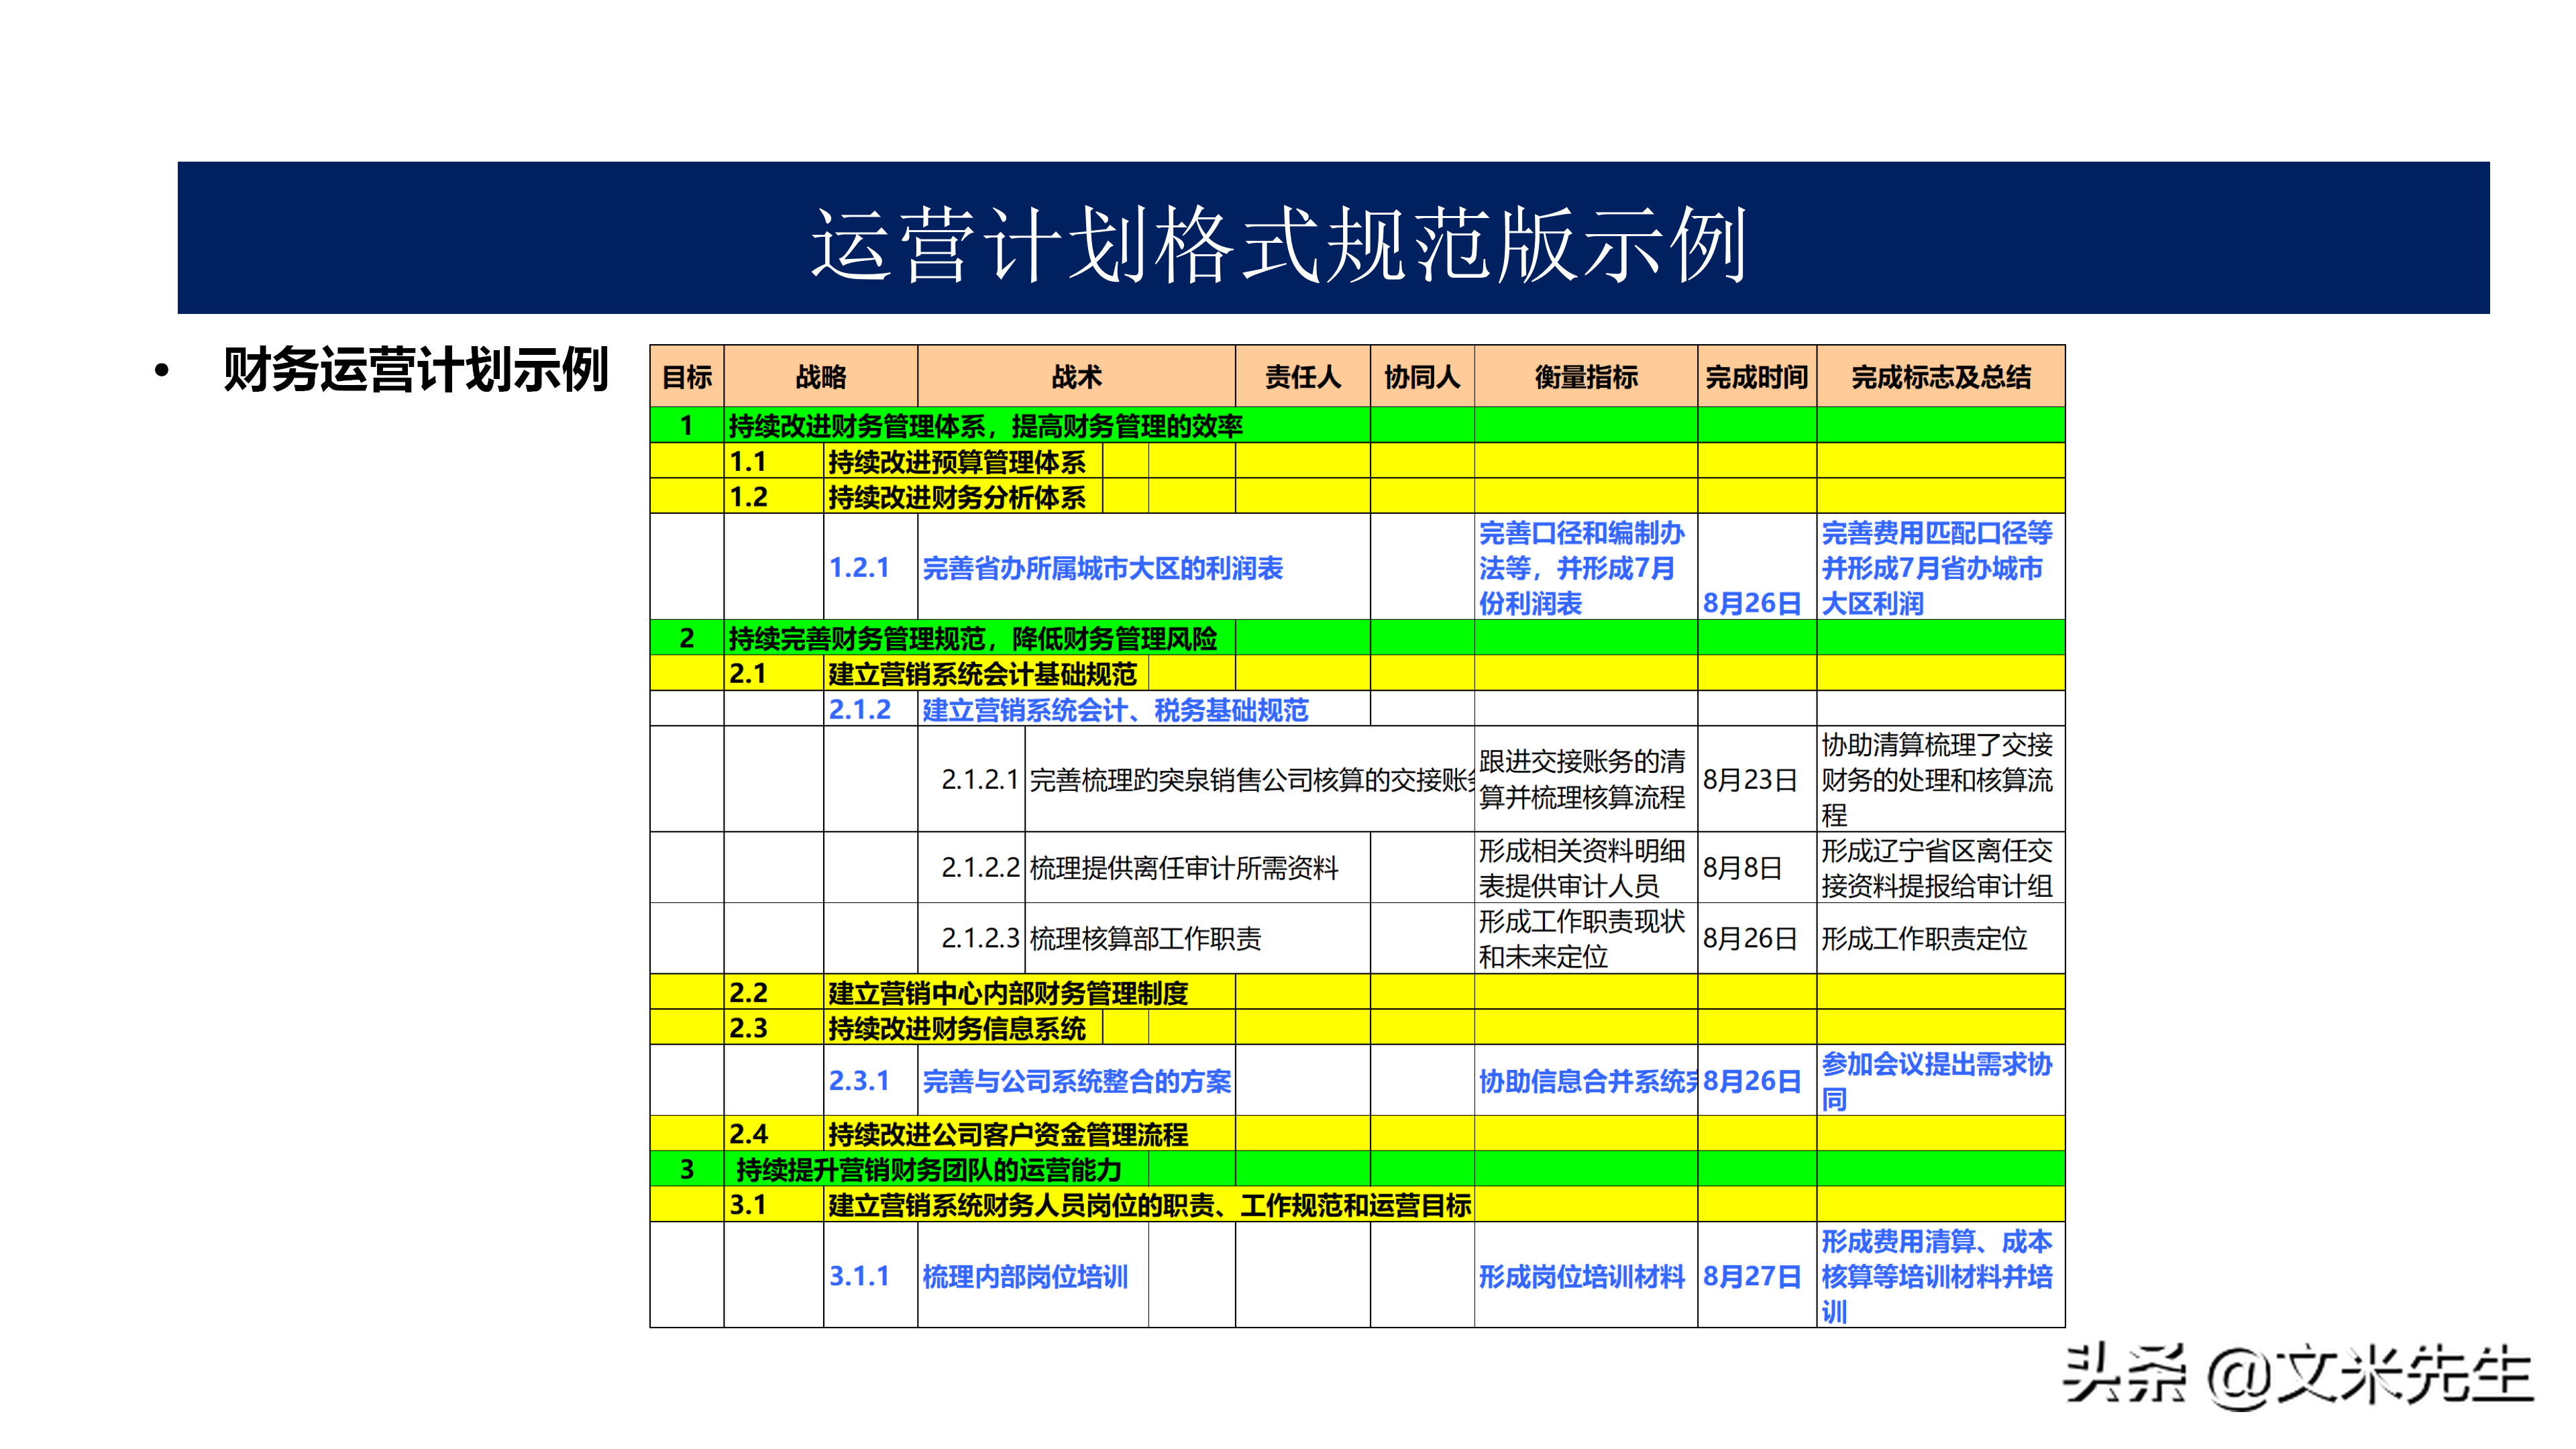Click the 责任人 column header
Image resolution: width=2576 pixels, height=1449 pixels.
tap(1303, 377)
